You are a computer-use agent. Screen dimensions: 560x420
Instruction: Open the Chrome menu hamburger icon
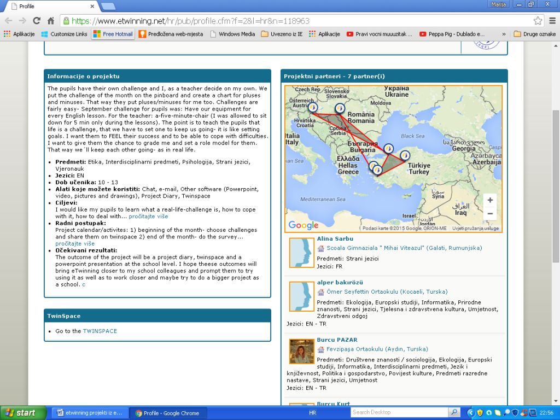[x=552, y=21]
